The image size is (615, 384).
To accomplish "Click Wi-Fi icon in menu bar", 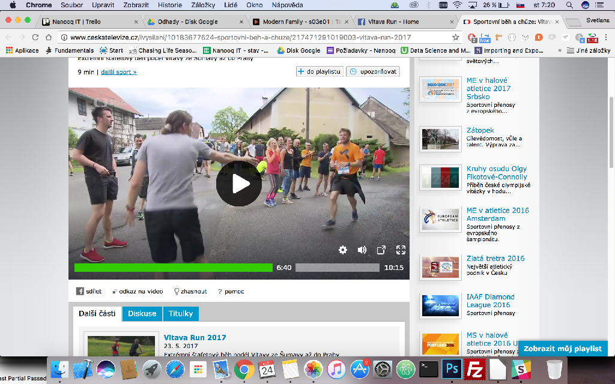I will (457, 5).
